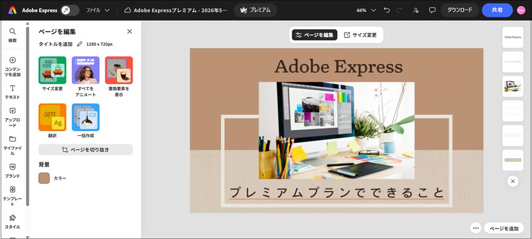Open マイファイル folder in the sidebar
532x239 pixels.
point(13,146)
